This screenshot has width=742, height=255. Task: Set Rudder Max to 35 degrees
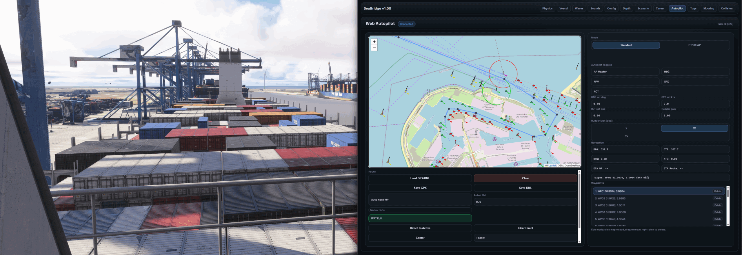(626, 136)
